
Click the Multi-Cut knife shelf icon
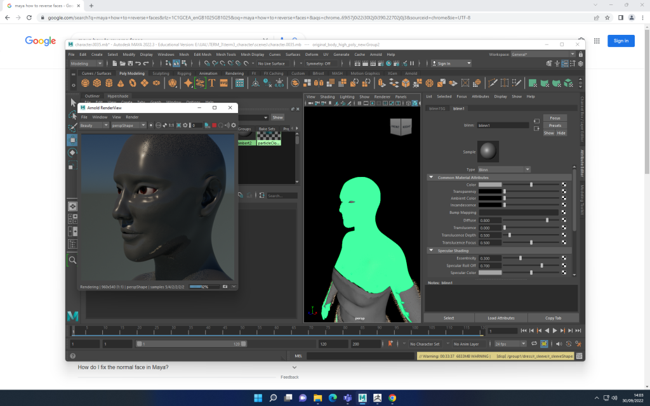point(493,83)
